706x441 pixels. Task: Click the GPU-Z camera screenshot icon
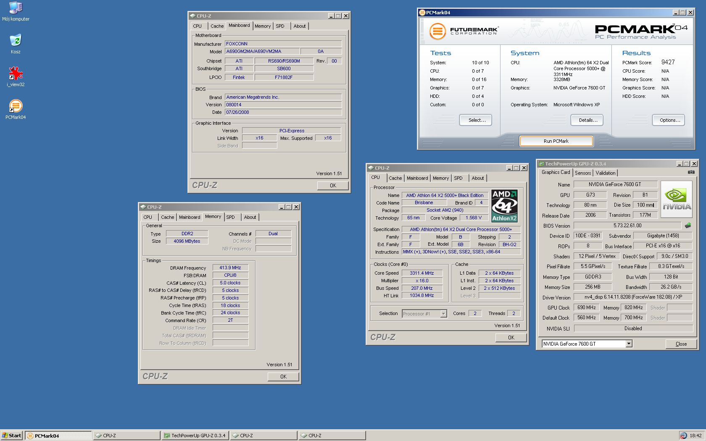(x=691, y=172)
